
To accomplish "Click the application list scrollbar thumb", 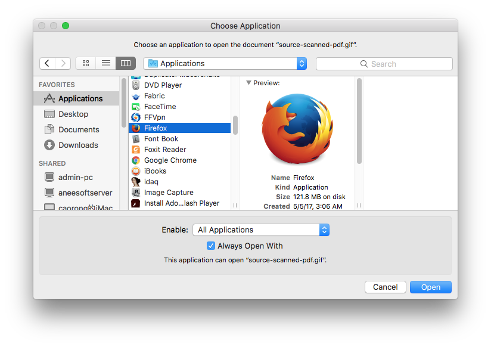I will pyautogui.click(x=235, y=125).
